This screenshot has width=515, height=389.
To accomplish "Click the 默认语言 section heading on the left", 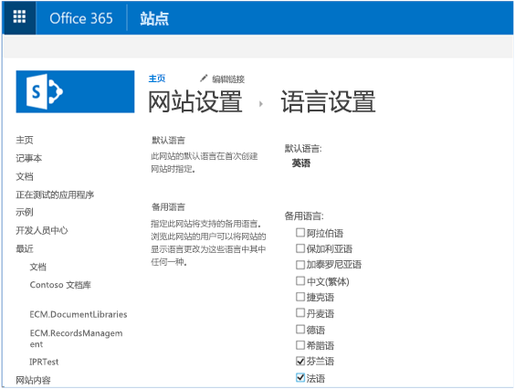I will (168, 141).
